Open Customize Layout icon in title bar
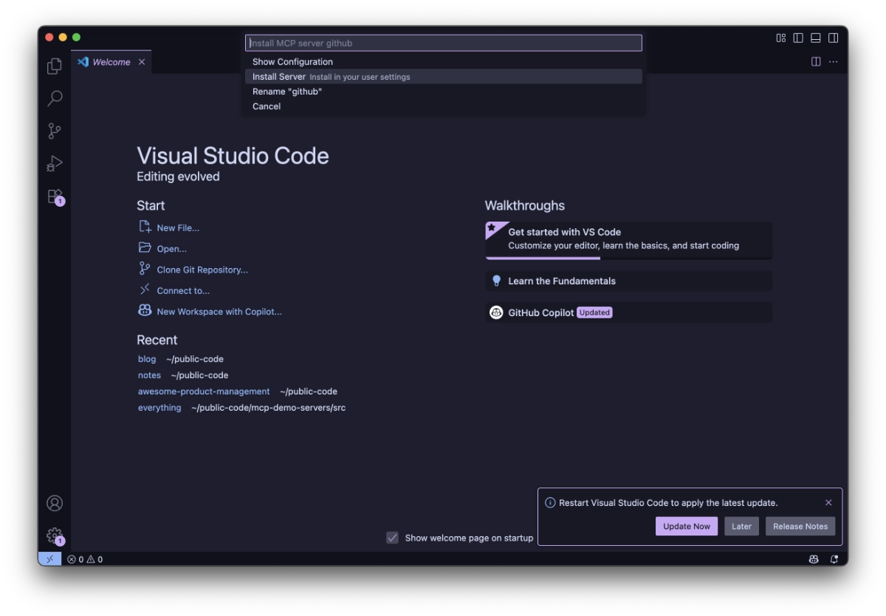This screenshot has height=616, width=886. pos(781,38)
